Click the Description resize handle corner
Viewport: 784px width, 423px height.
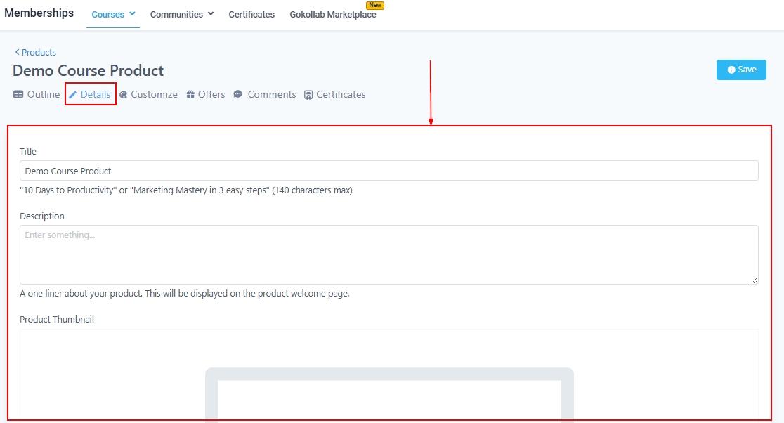[754, 280]
